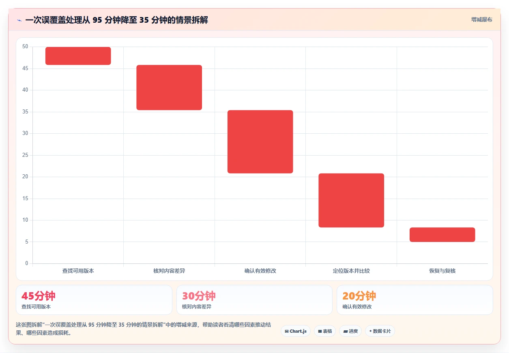Click the y-axis value 0
The height and width of the screenshot is (353, 509).
[x=27, y=263]
